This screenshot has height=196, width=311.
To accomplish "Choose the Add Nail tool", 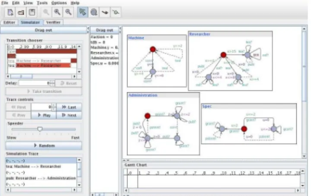I will (116, 12).
